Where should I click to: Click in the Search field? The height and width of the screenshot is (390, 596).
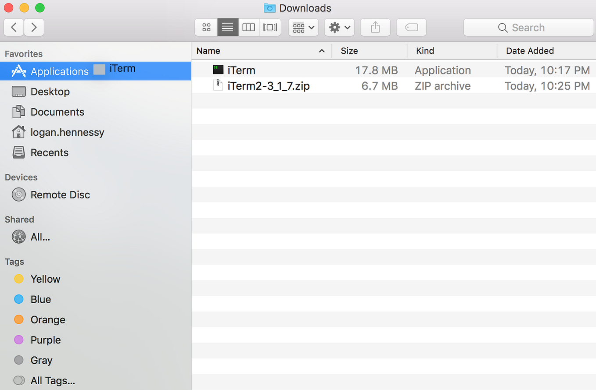[528, 28]
